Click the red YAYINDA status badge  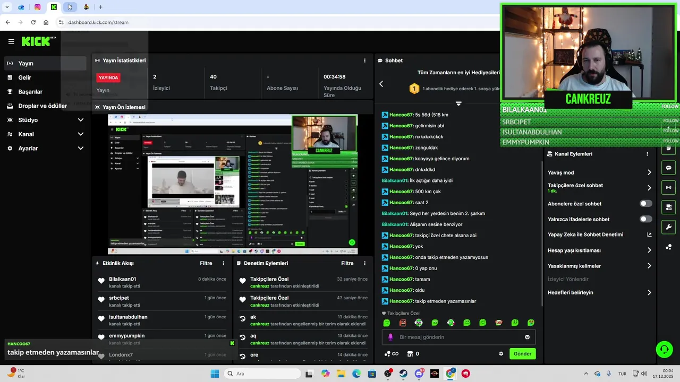click(x=108, y=77)
